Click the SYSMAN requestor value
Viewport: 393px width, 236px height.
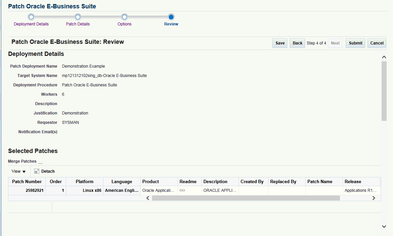(70, 123)
